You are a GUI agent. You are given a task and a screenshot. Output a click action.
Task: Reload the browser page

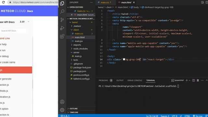coord(3,2)
